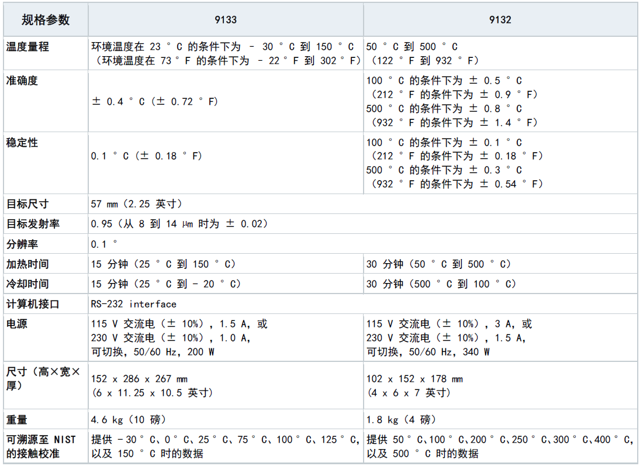Click the 可切换, 50/60 Hz, 200 W text

coord(153,352)
